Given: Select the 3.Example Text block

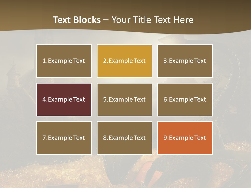Looking at the screenshot, I should [x=185, y=61].
